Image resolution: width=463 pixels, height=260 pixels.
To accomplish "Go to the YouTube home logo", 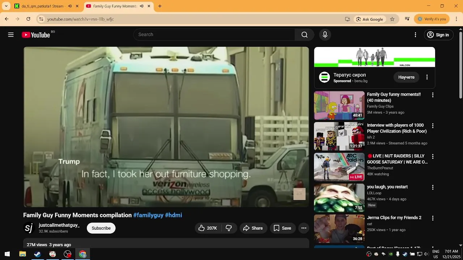I will [x=36, y=35].
